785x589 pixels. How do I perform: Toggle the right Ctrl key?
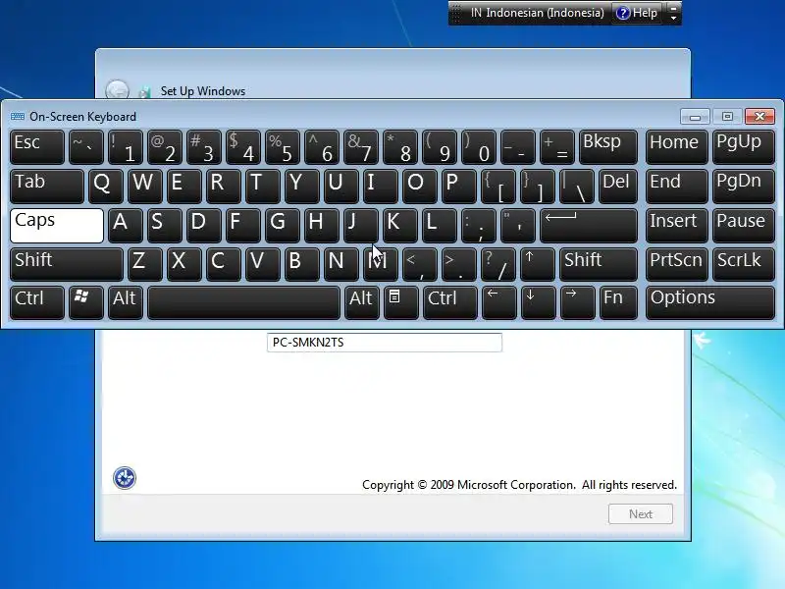point(449,302)
